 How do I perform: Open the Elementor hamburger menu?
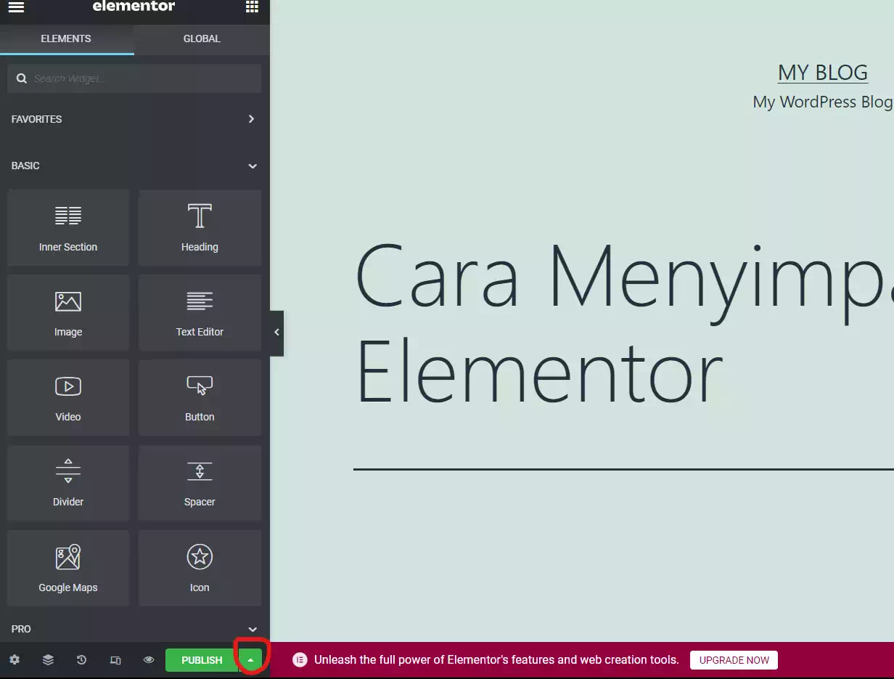16,7
